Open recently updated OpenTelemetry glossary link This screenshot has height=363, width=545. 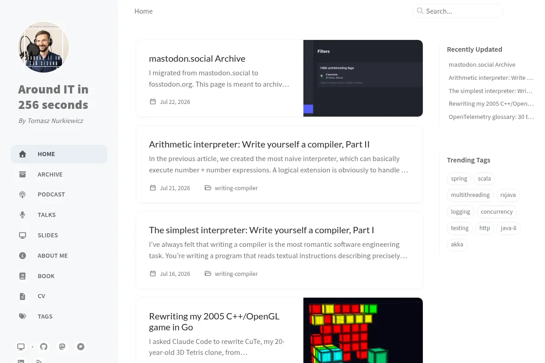pos(491,117)
